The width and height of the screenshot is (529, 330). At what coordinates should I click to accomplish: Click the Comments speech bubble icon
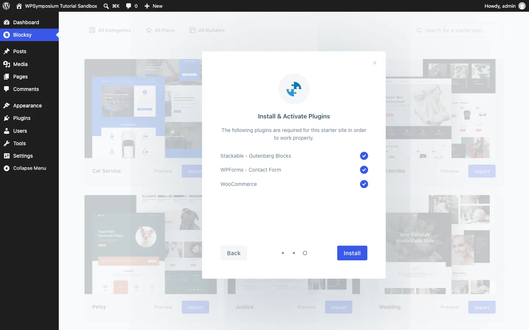point(7,89)
